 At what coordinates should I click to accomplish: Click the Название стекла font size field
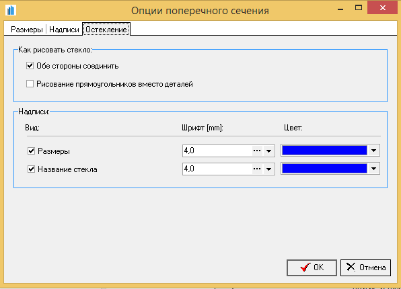tap(217, 169)
